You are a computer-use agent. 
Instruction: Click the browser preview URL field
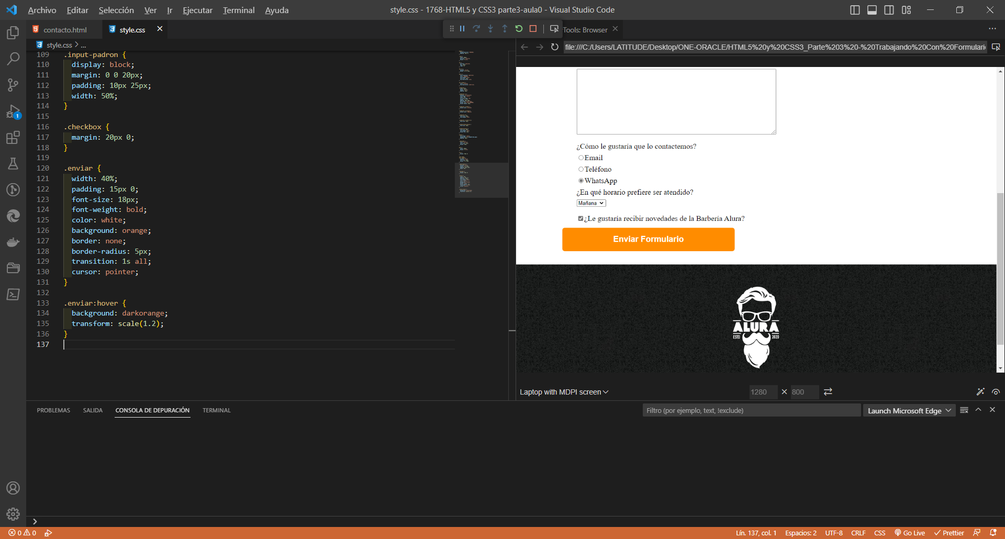tap(775, 47)
